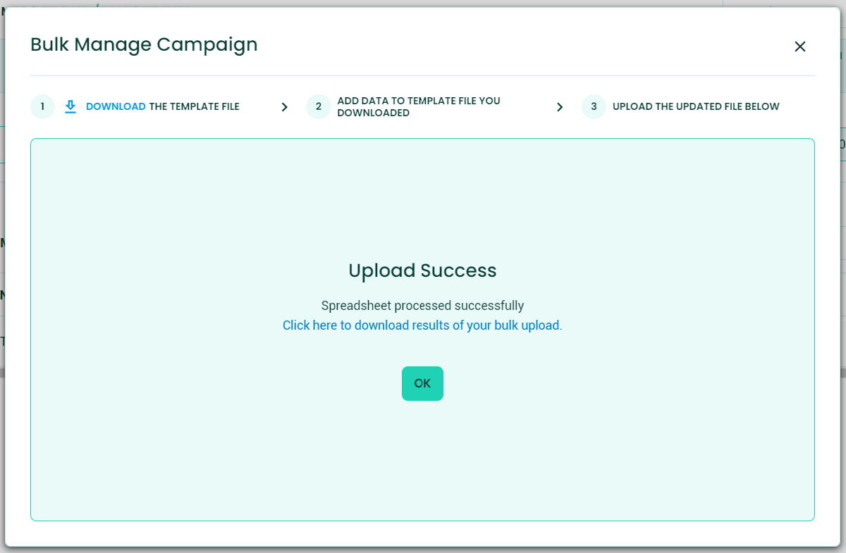This screenshot has height=553, width=846.
Task: Click the DOWNLOAD link
Action: [115, 106]
